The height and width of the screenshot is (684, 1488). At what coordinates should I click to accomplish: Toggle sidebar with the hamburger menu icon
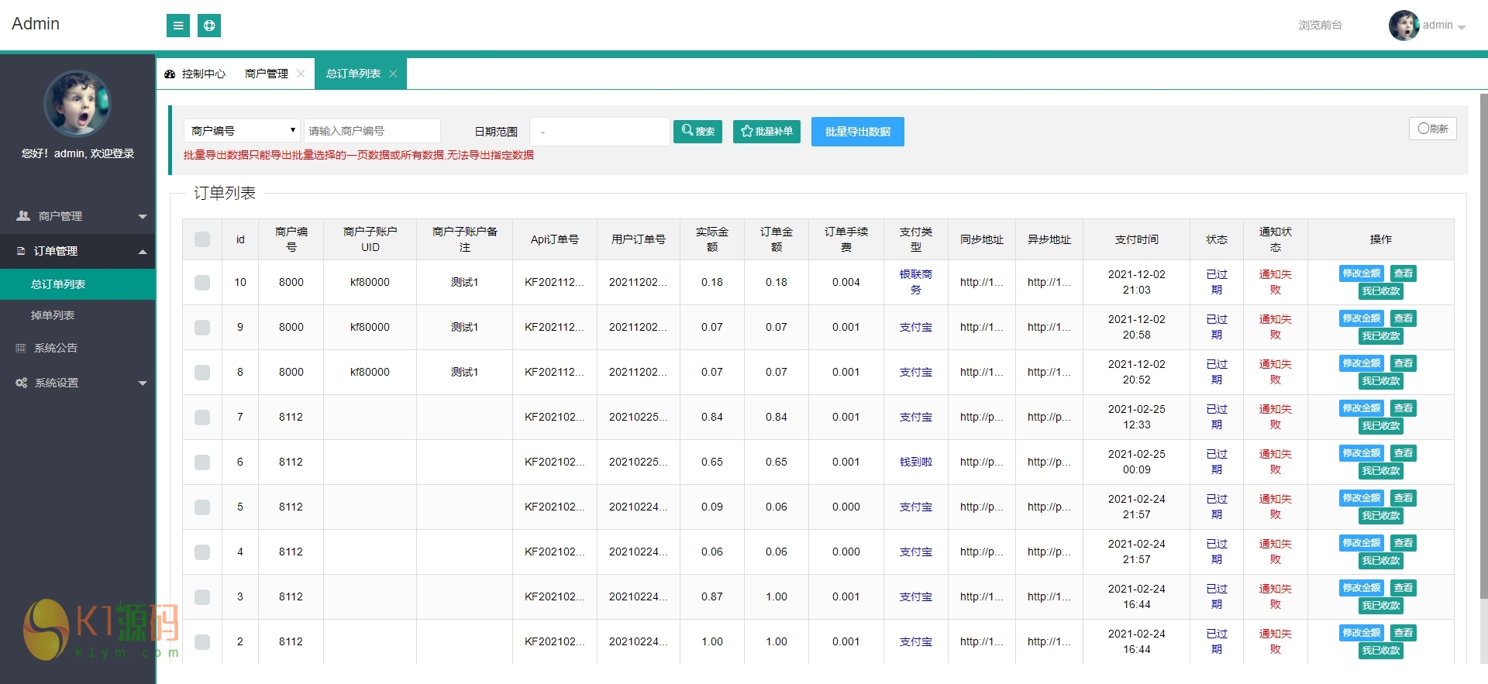point(178,26)
